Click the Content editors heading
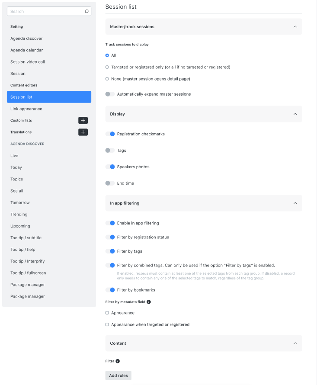The height and width of the screenshot is (385, 317). pyautogui.click(x=24, y=85)
